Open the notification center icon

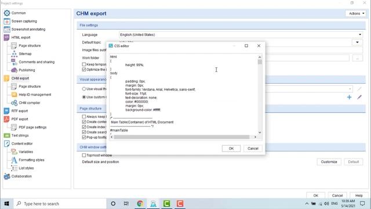click(x=362, y=204)
